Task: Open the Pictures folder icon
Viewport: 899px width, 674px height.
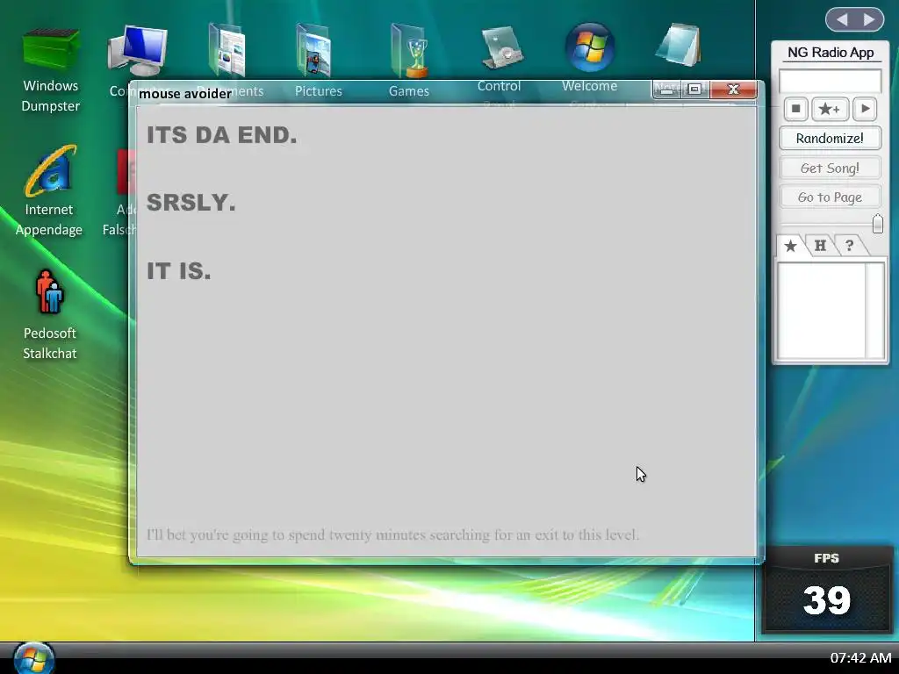Action: [x=313, y=50]
